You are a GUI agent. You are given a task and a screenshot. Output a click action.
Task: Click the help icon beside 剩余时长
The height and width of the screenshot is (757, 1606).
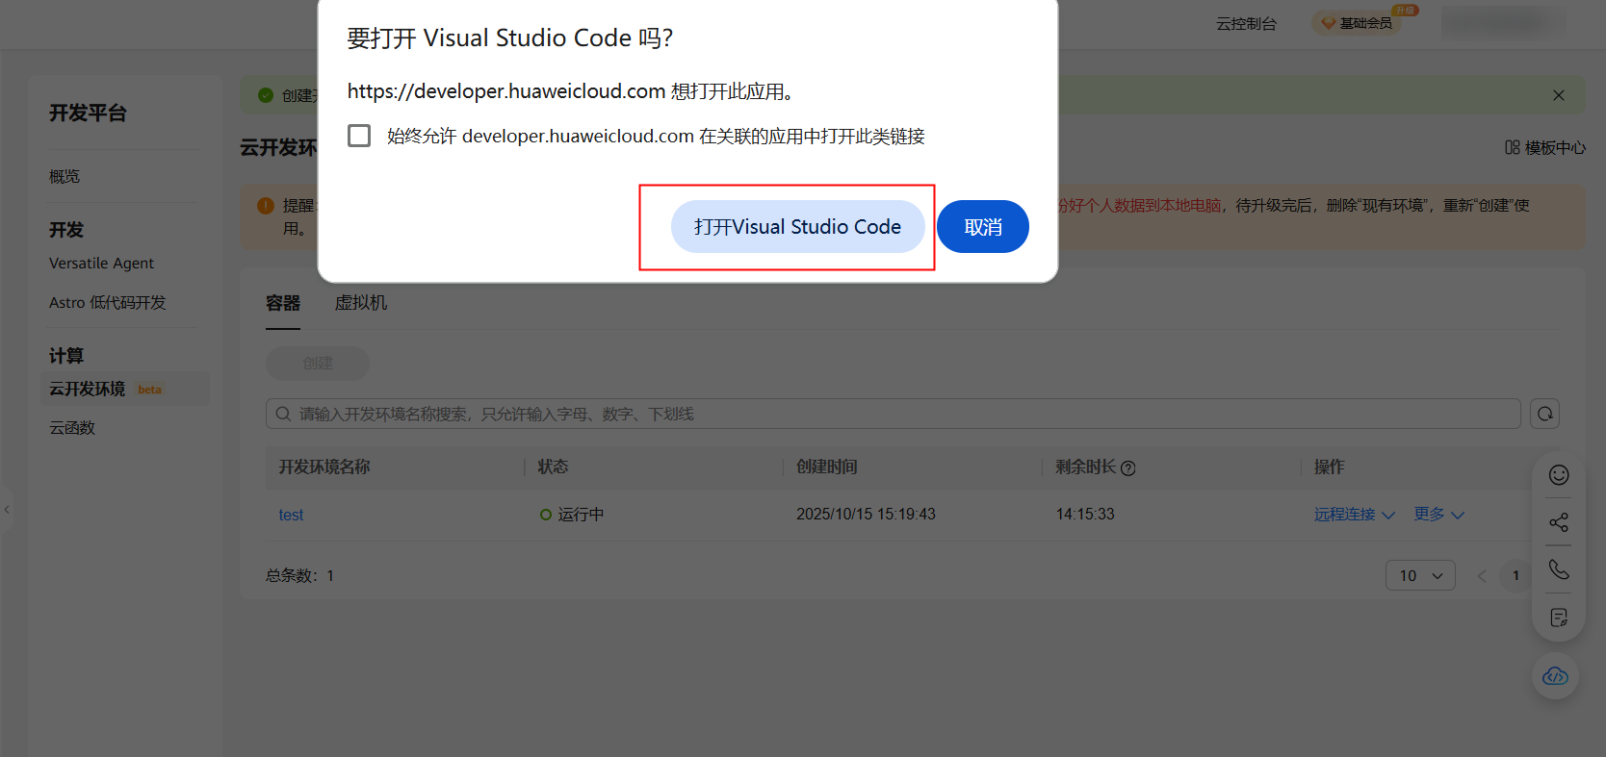pyautogui.click(x=1128, y=468)
